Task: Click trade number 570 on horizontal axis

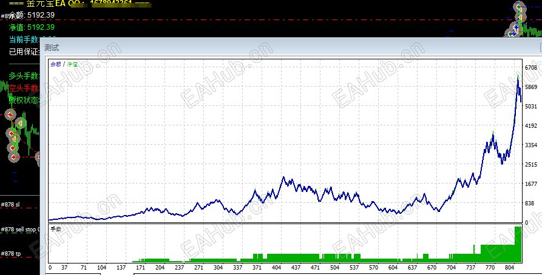Action: [x=373, y=267]
